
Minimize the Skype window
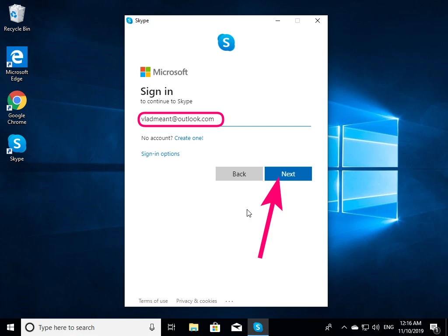point(278,21)
